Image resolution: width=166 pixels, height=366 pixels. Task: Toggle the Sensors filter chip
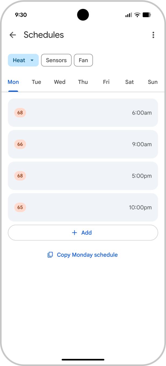pyautogui.click(x=56, y=60)
